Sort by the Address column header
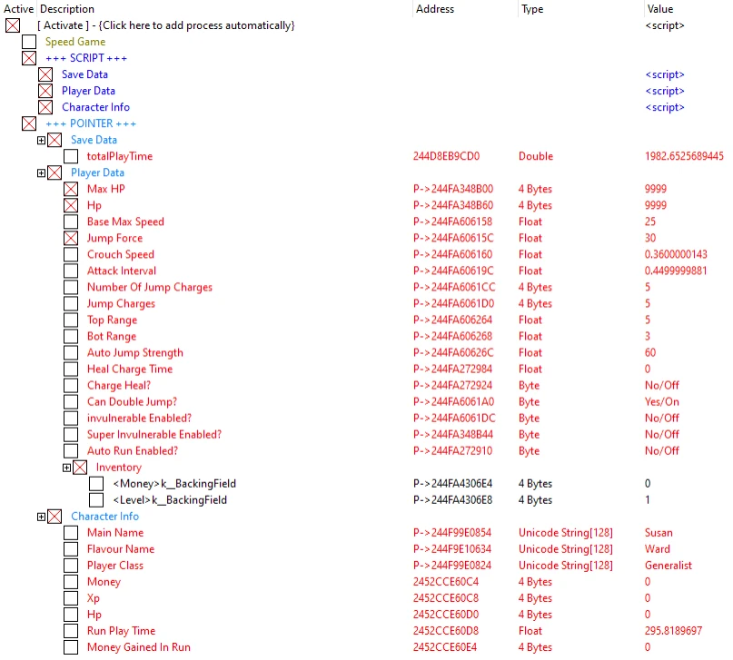The image size is (733, 660). point(435,8)
